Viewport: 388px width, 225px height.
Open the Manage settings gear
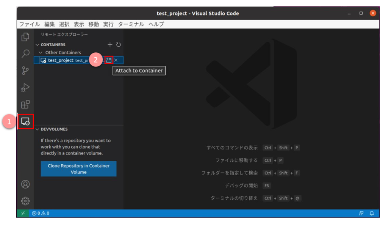point(25,201)
